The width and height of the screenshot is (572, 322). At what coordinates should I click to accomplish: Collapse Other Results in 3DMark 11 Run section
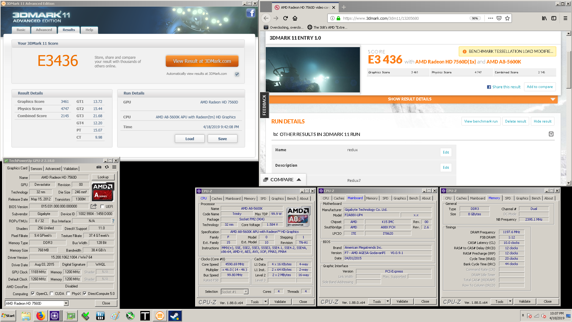point(551,134)
